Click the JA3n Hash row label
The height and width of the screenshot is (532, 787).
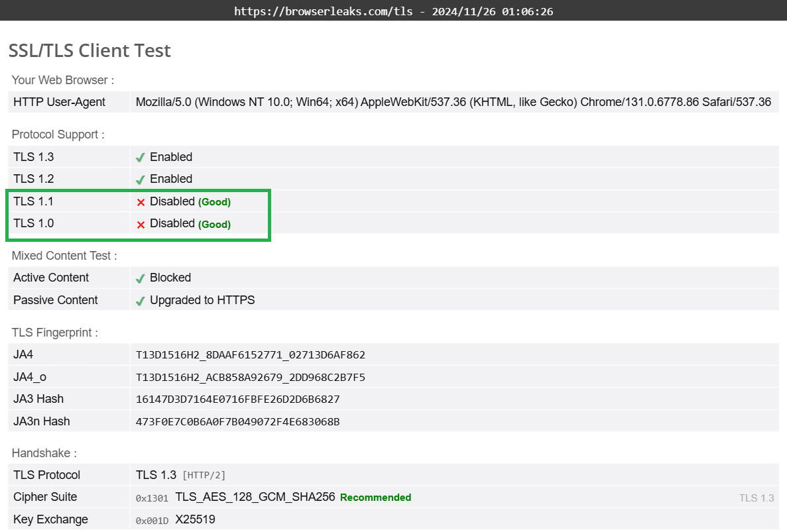(x=42, y=421)
